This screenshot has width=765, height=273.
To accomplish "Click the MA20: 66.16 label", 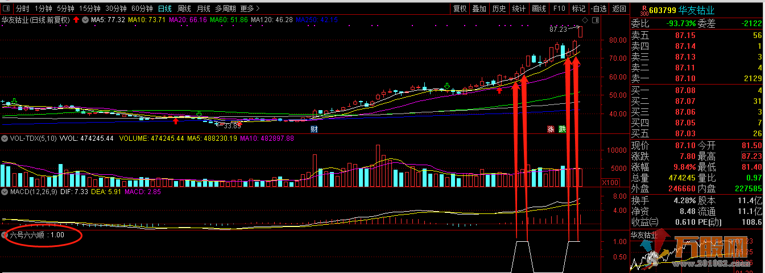I will [188, 20].
